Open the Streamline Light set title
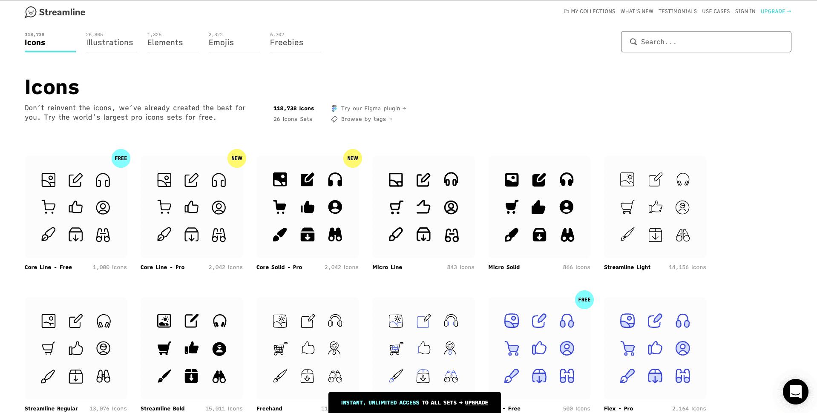 click(x=627, y=267)
